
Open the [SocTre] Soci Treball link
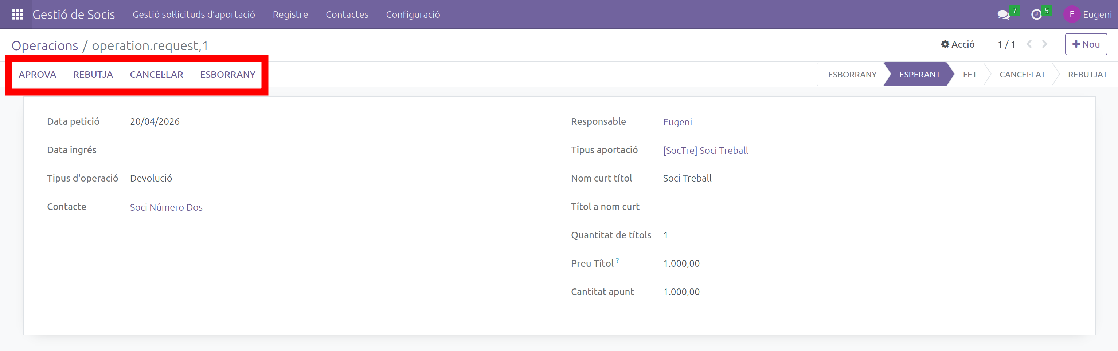[x=705, y=150]
